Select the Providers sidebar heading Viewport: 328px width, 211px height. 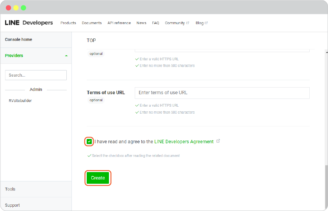tap(14, 55)
